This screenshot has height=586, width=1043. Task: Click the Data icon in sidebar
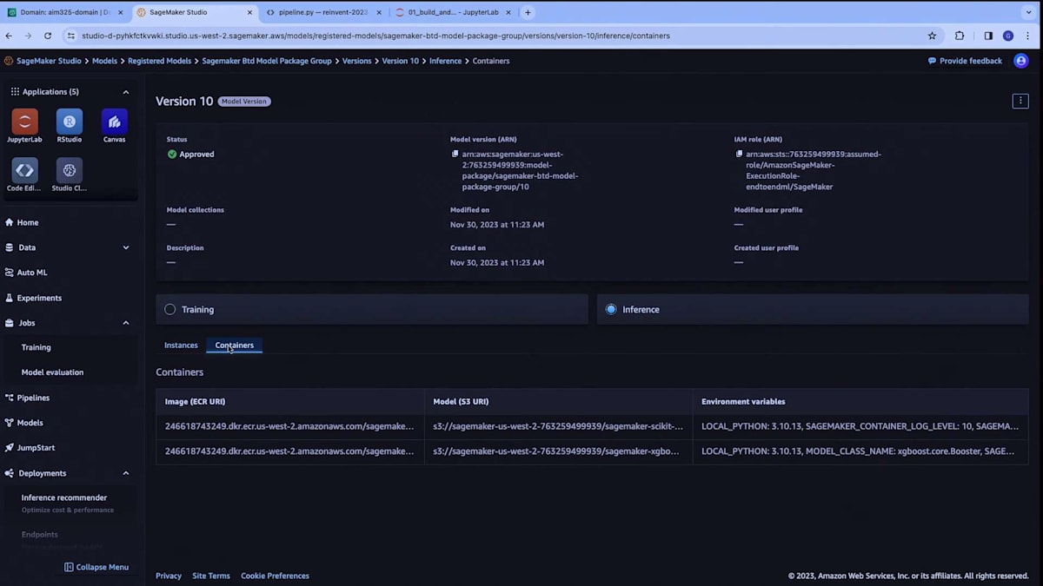[10, 247]
